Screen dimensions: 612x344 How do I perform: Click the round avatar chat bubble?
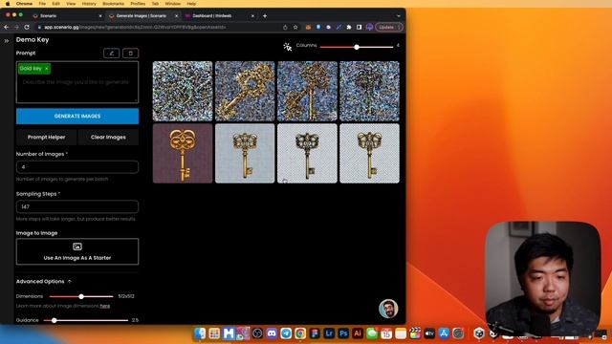point(388,309)
